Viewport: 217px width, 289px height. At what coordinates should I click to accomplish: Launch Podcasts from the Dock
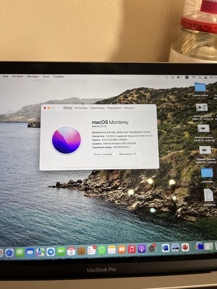[141, 249]
